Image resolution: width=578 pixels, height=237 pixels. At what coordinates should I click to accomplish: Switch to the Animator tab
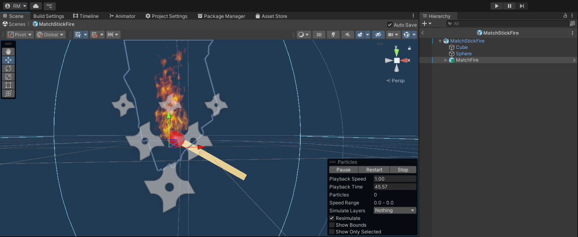[122, 16]
